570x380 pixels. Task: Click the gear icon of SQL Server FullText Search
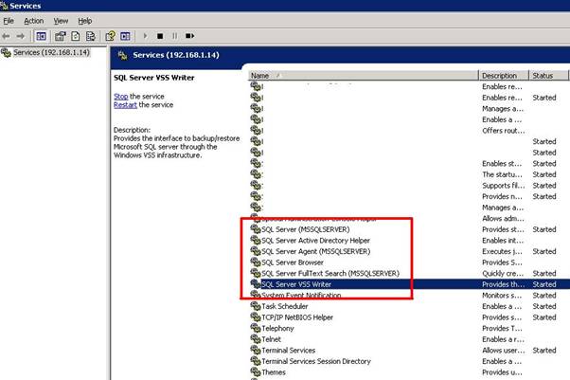pos(256,273)
